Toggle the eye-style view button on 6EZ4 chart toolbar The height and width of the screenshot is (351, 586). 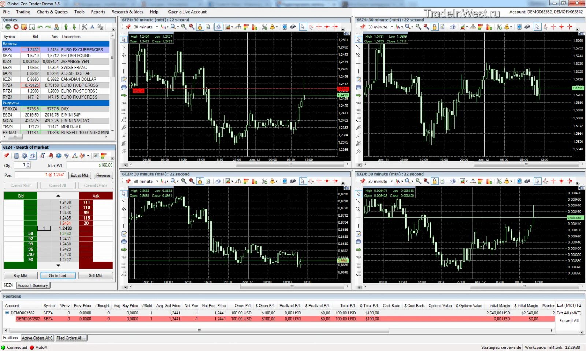[218, 27]
